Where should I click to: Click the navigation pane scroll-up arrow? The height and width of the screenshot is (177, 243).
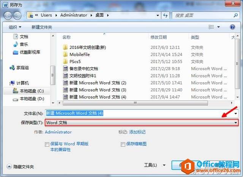pyautogui.click(x=53, y=36)
